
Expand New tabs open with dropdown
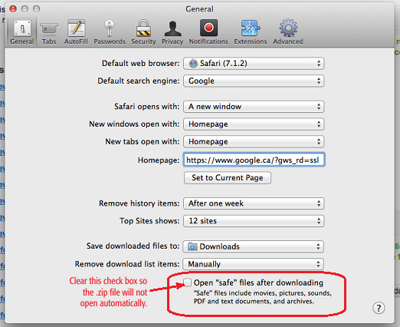pyautogui.click(x=254, y=141)
